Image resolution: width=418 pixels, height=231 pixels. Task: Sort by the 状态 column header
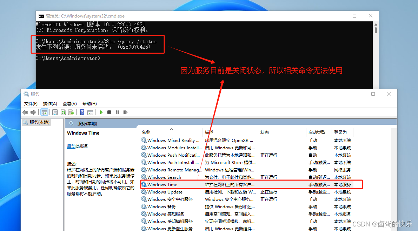point(264,132)
